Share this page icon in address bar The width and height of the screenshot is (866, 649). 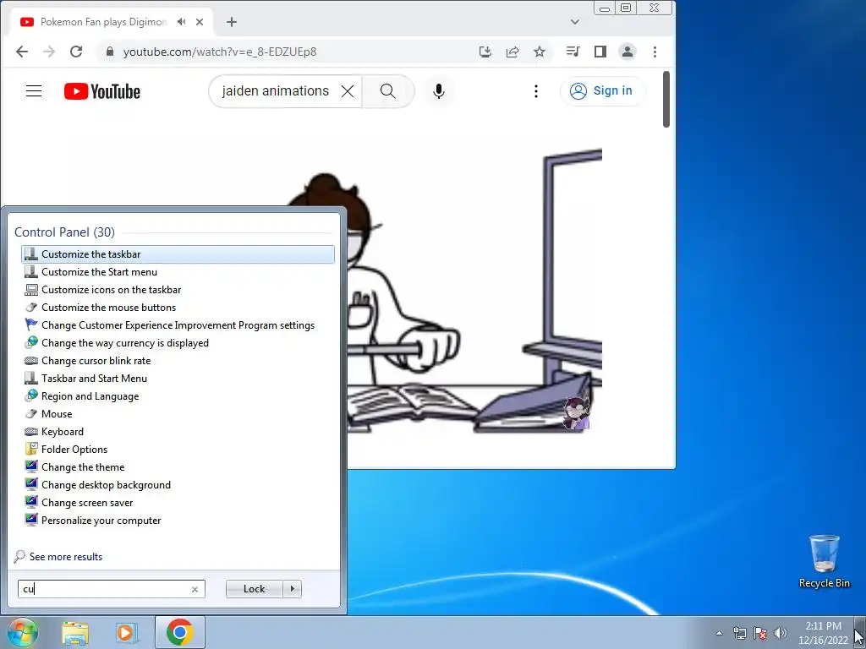pos(512,52)
